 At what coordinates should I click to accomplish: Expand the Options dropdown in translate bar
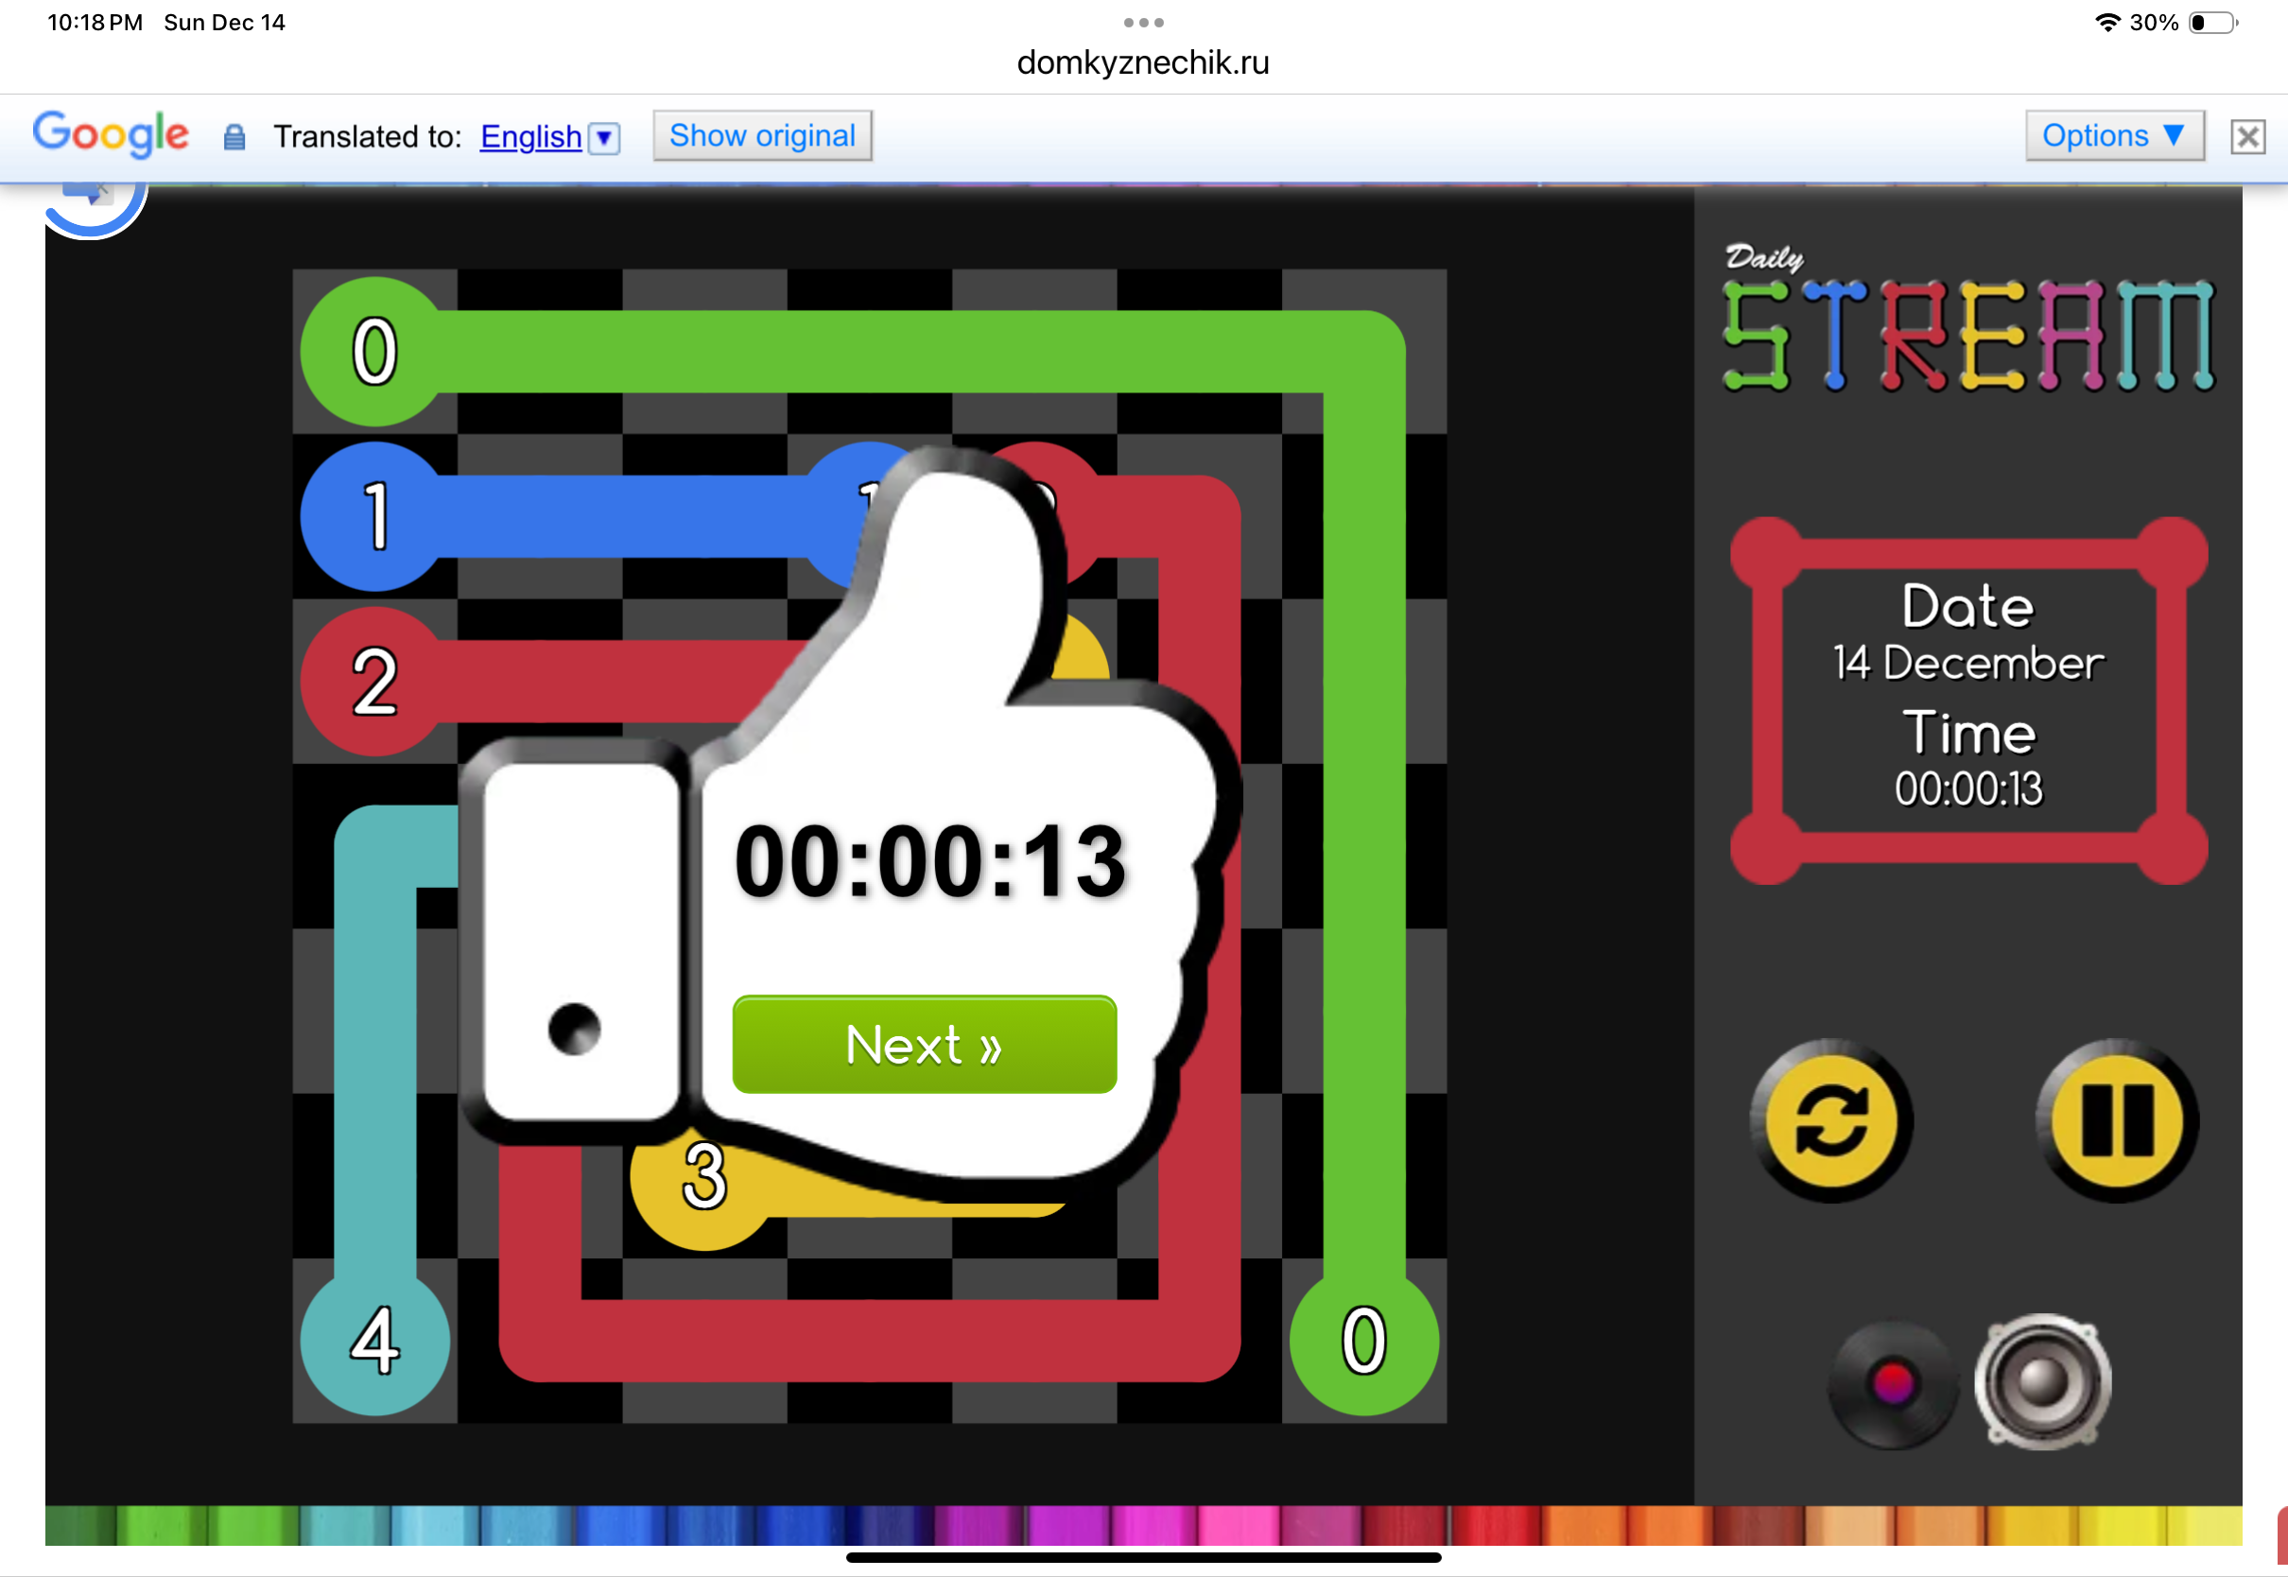pyautogui.click(x=2113, y=135)
